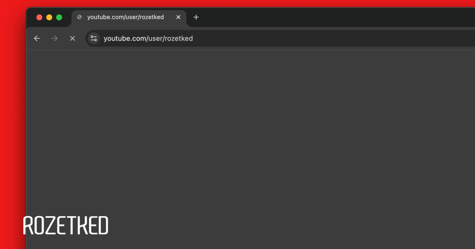Go back with the left arrow button
Screen dimensions: 475x249
37,38
